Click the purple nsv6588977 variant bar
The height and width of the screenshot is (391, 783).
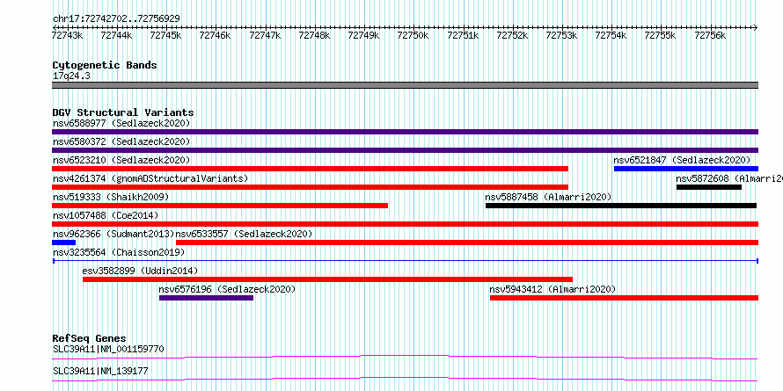pos(405,132)
